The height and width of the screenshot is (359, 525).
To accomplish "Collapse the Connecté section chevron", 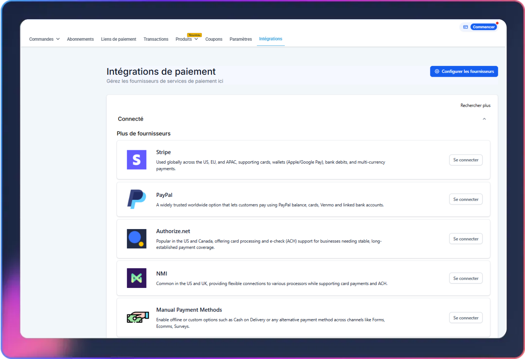I will [x=484, y=119].
